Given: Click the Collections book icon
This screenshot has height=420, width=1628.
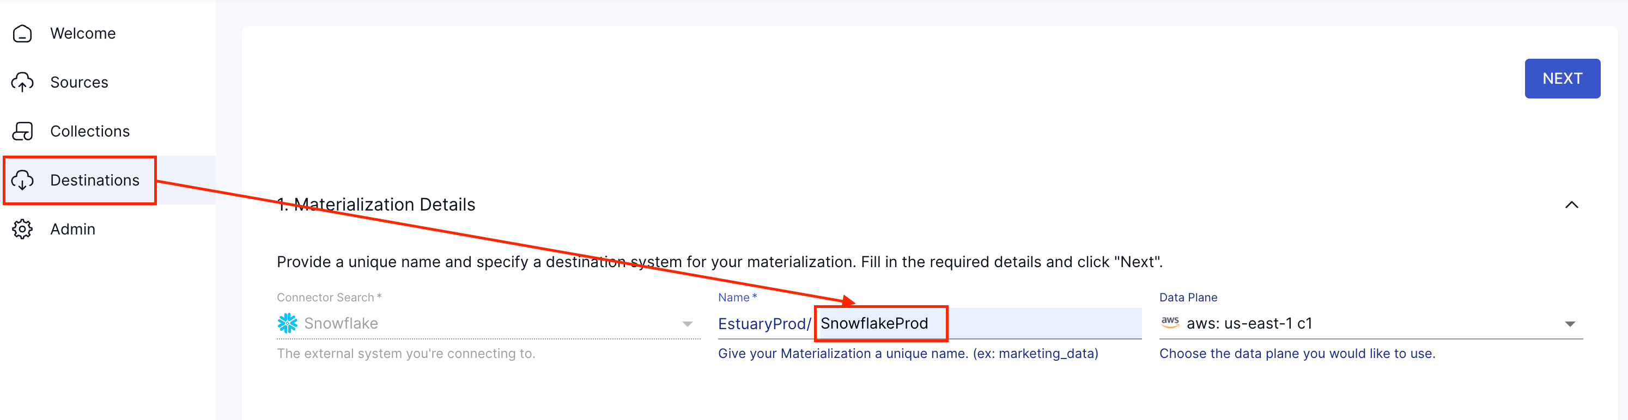Looking at the screenshot, I should click(23, 131).
